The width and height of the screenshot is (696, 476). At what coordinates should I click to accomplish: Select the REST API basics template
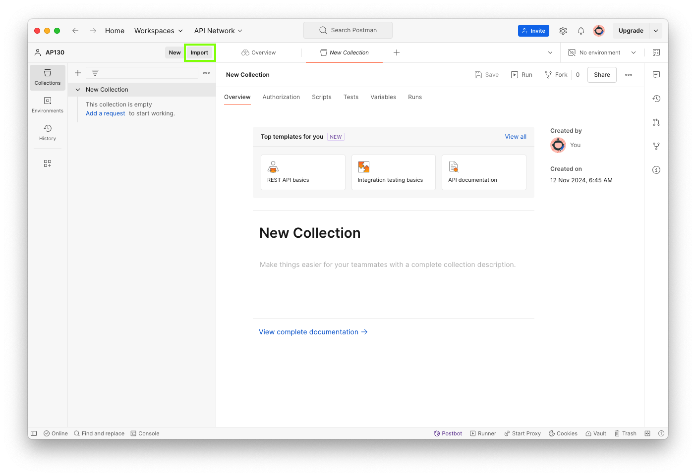[x=303, y=172]
